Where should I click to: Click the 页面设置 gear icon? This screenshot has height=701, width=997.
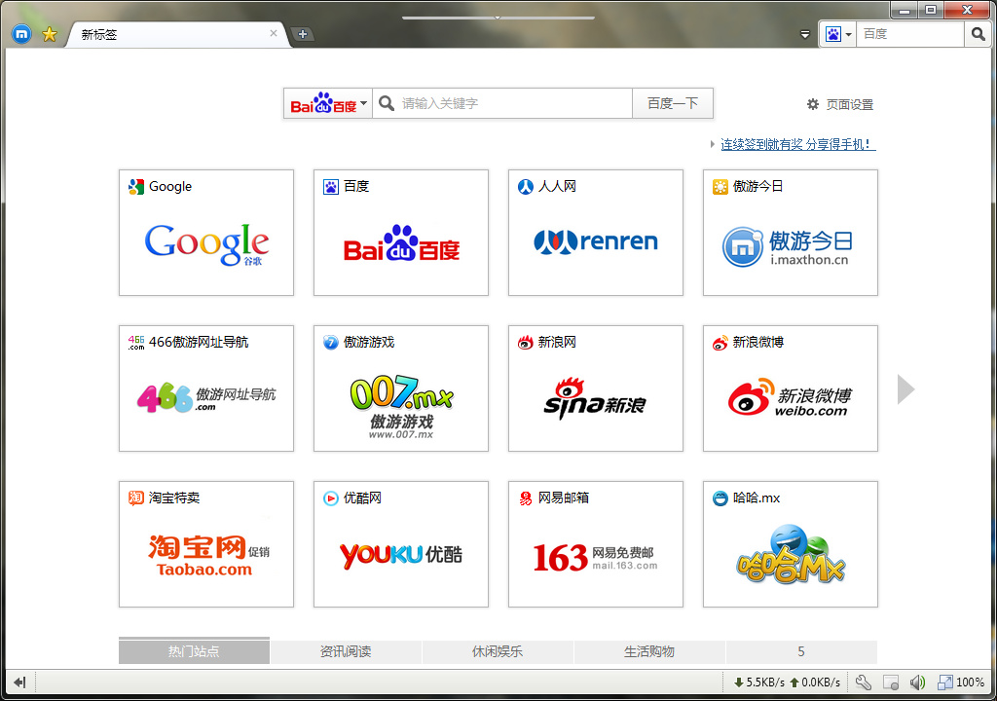pyautogui.click(x=813, y=104)
